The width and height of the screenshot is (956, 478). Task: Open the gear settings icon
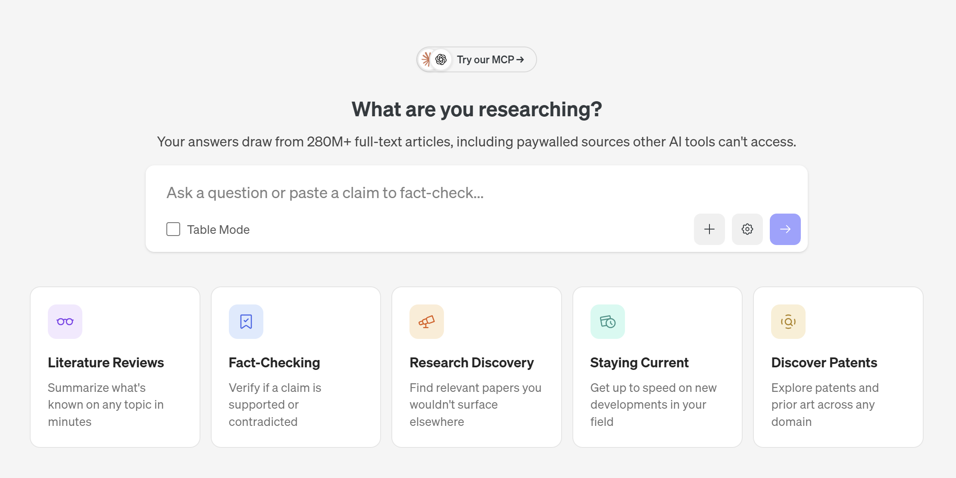[747, 229]
